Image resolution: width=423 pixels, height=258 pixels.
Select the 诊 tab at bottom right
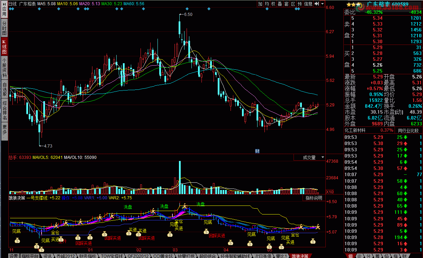pyautogui.click(x=360, y=255)
